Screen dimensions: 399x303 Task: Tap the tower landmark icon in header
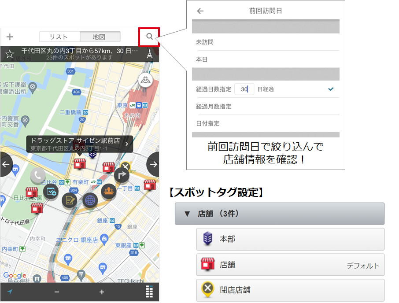pyautogui.click(x=149, y=54)
